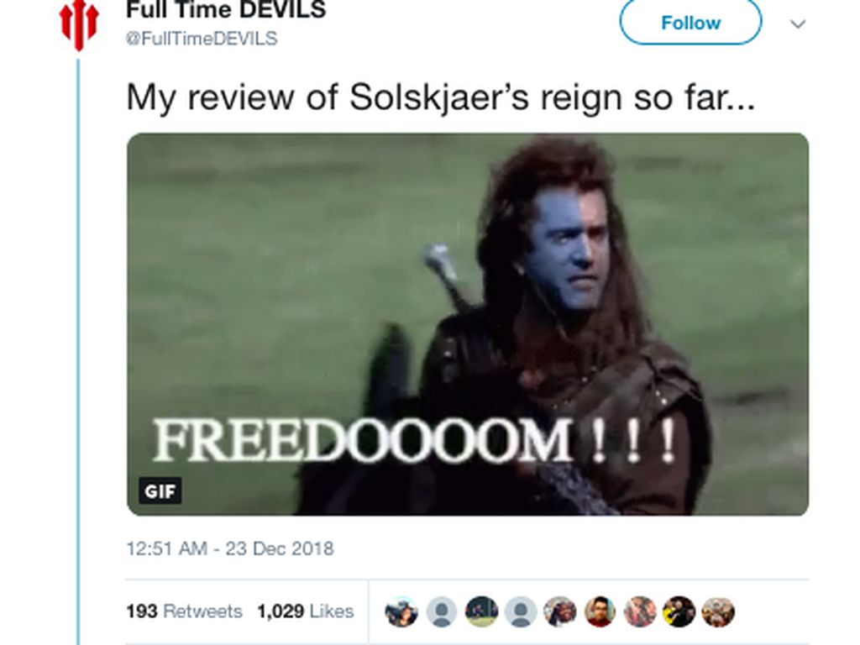860x645 pixels.
Task: View the 1,029 Likes list
Action: point(306,611)
